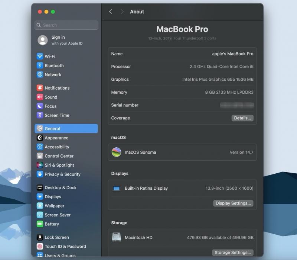
Task: Click the search magnifier icon
Action: point(39,25)
